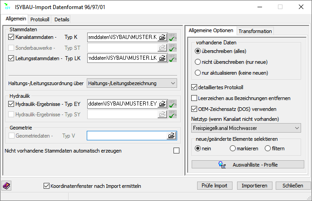This screenshot has width=312, height=201.
Task: Enable Leerzeichen aus Bezeichnungen entfernen
Action: point(194,98)
